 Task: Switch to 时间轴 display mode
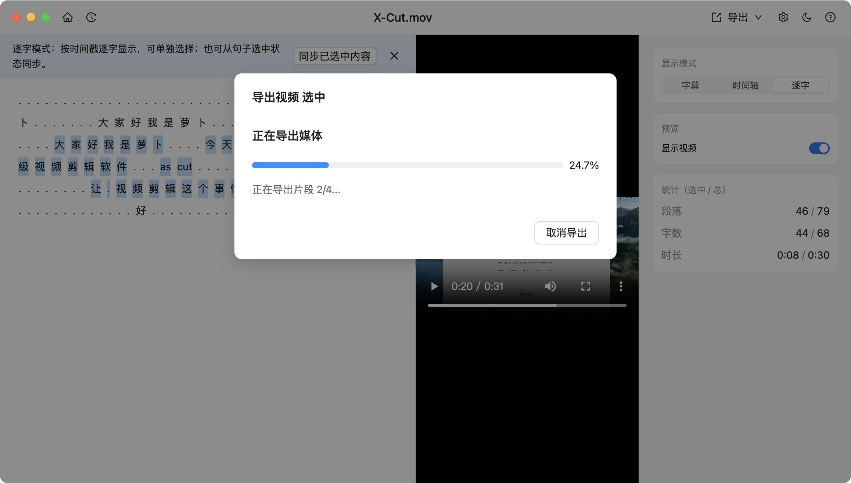coord(745,86)
